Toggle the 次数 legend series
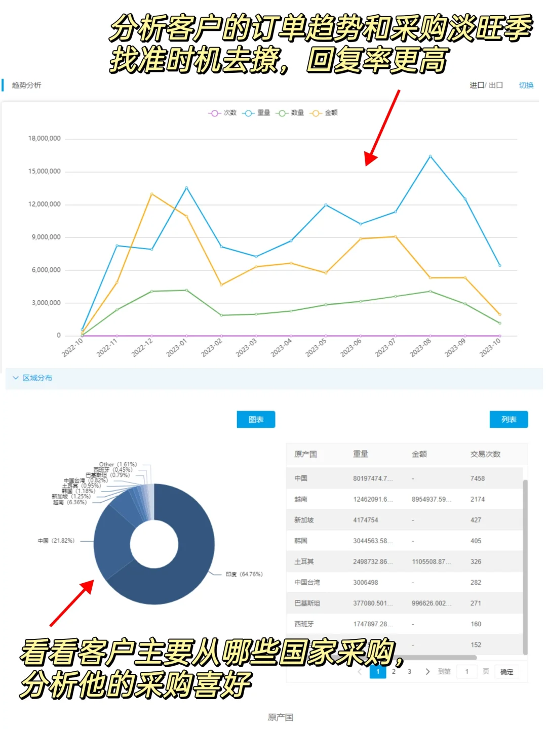The width and height of the screenshot is (547, 729). pos(222,113)
